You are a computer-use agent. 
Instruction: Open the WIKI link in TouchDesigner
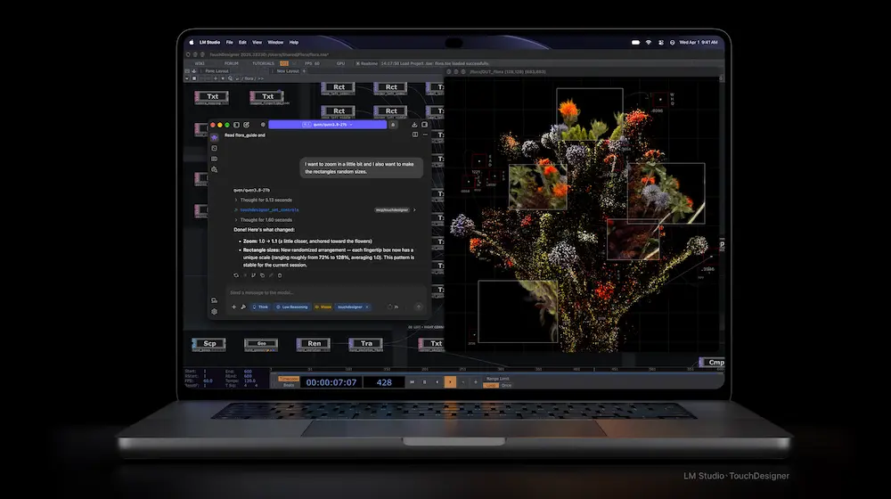200,63
